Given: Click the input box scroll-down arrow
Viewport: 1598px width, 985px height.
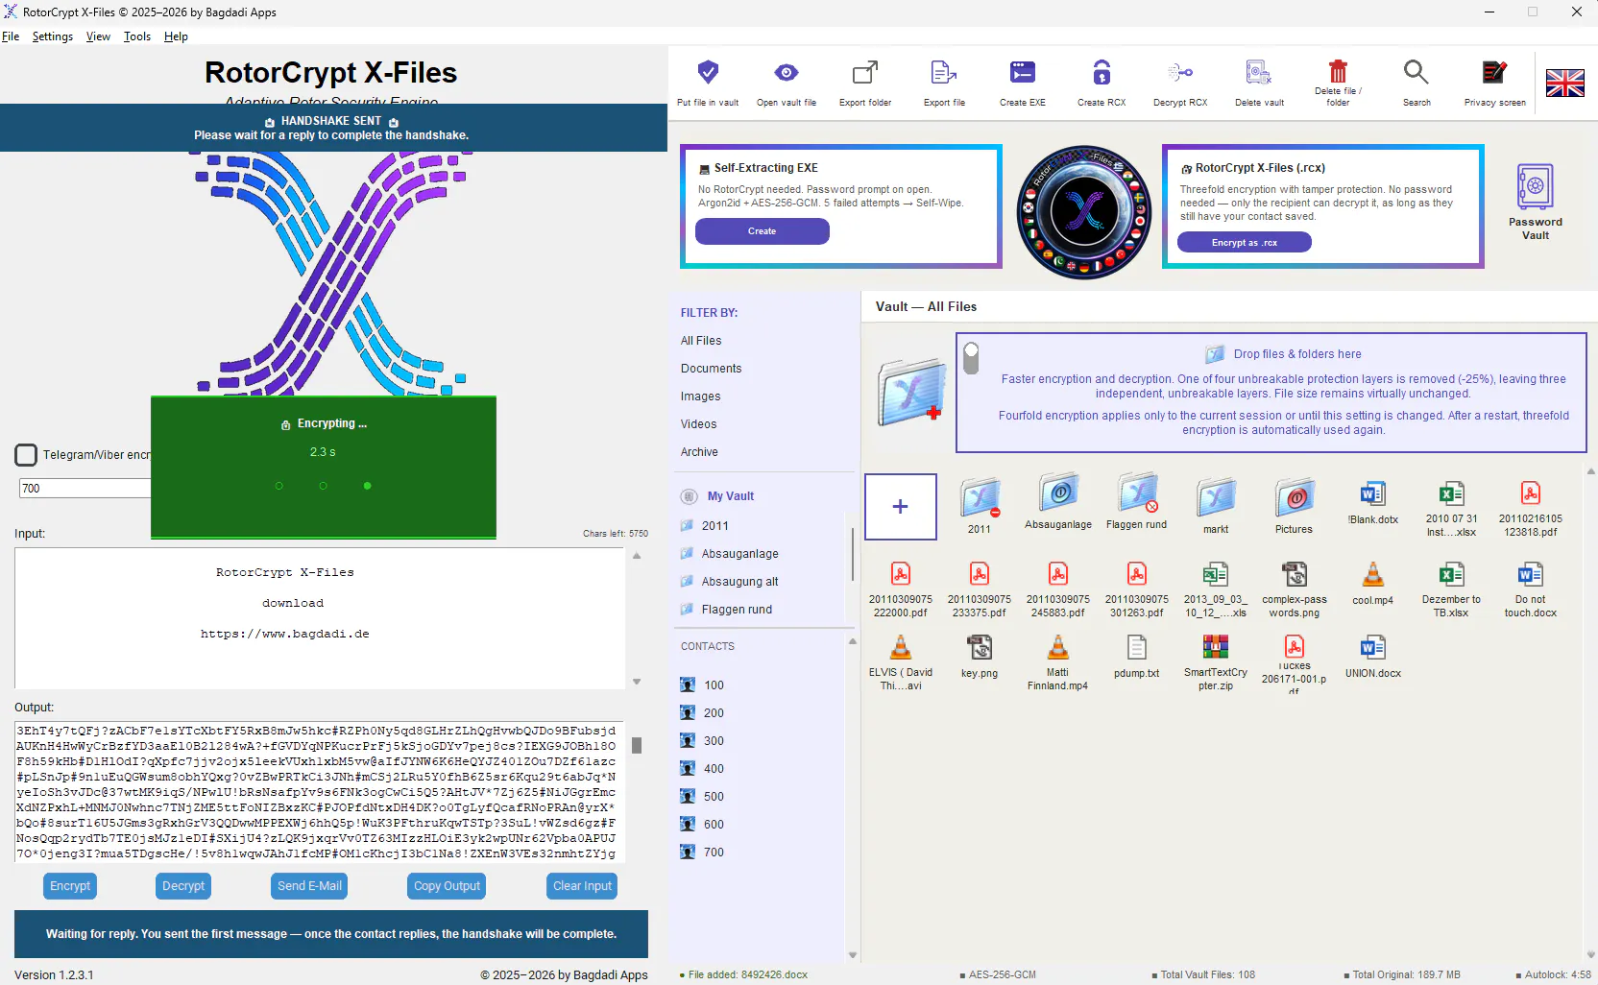Looking at the screenshot, I should click(x=637, y=682).
